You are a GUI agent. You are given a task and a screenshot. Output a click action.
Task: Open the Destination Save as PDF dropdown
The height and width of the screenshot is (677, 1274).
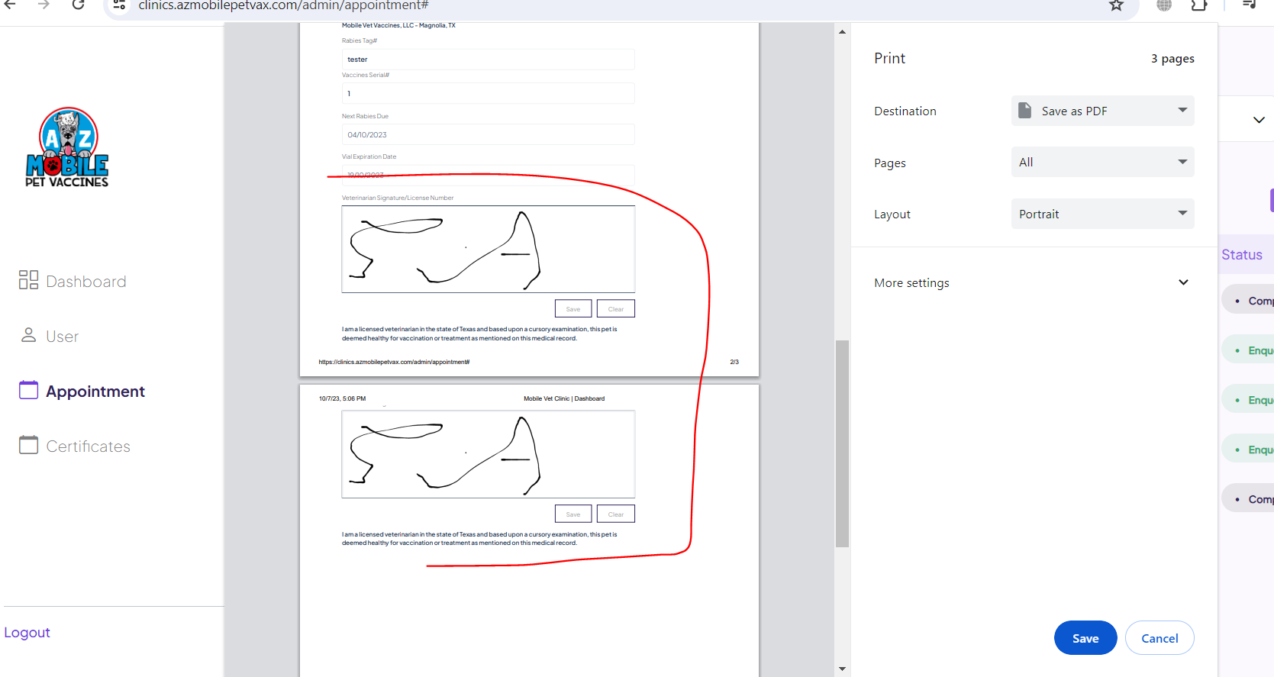[1102, 111]
